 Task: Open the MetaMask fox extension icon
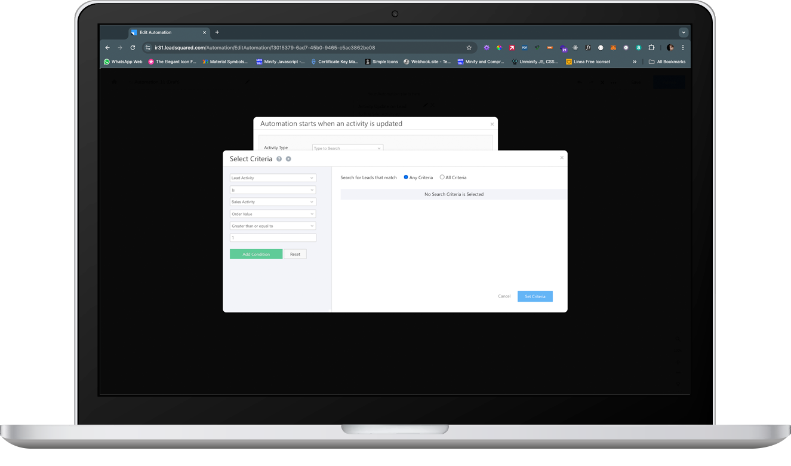[x=613, y=47]
